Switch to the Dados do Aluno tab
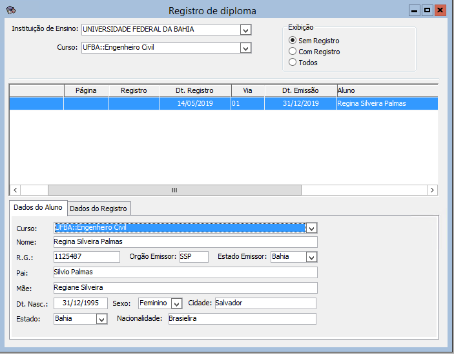454x355 pixels. [38, 207]
